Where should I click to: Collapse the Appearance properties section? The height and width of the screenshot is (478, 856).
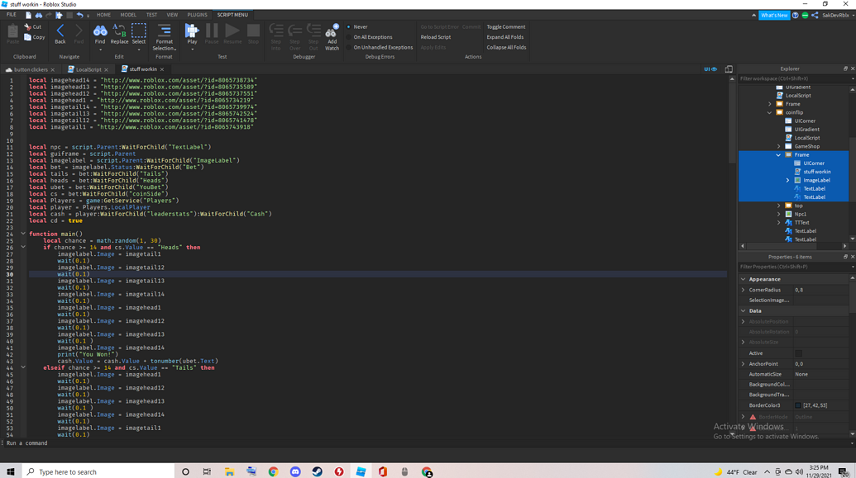click(x=743, y=279)
